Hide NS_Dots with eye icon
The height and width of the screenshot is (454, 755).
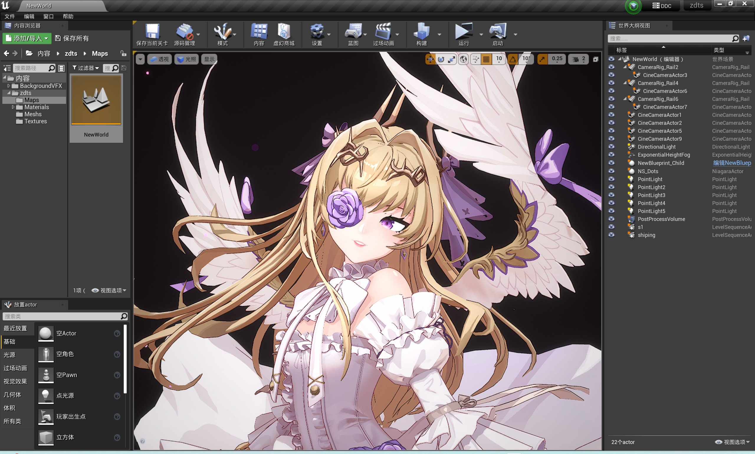tap(611, 171)
